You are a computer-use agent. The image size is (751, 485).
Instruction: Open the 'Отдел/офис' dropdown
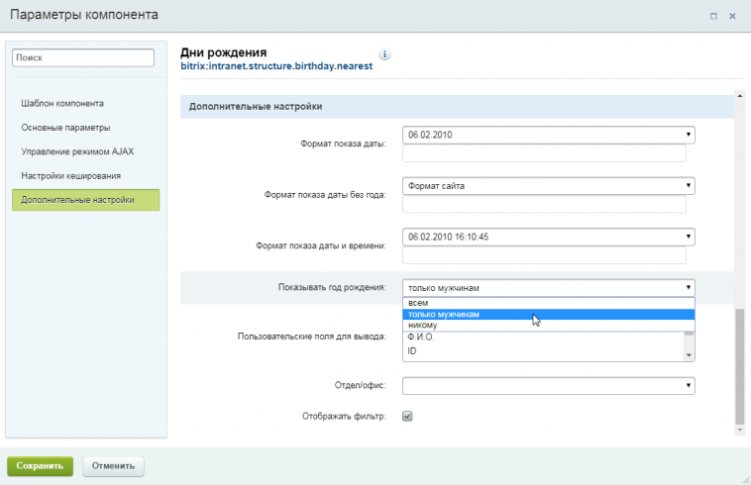[x=549, y=385]
